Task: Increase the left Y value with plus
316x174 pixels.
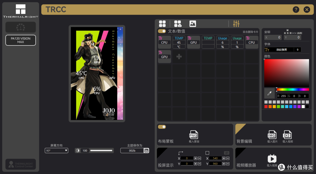Action: point(195,164)
